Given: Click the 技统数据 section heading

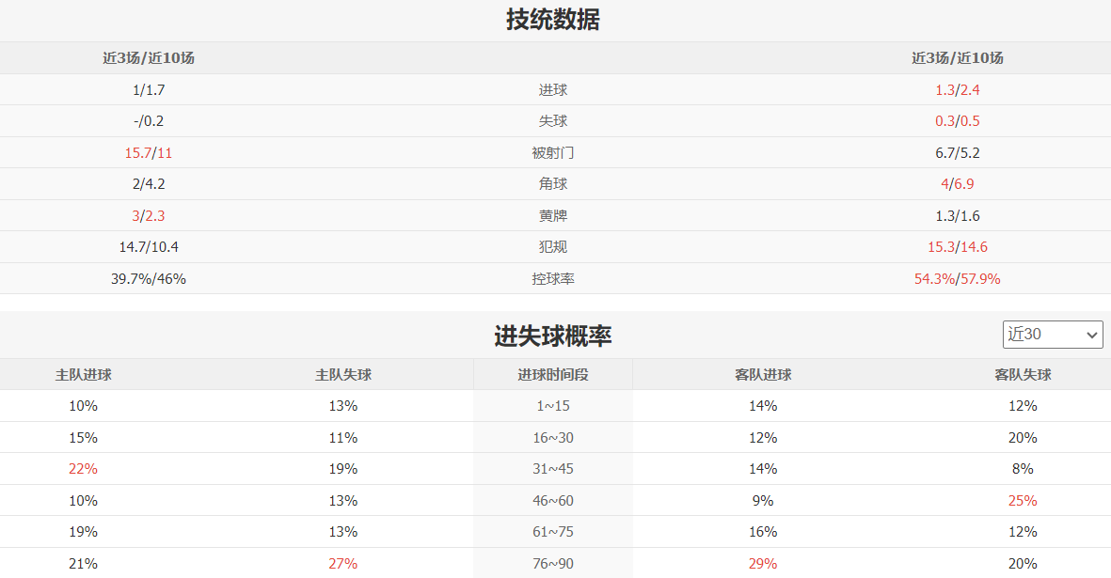Looking at the screenshot, I should (x=553, y=20).
